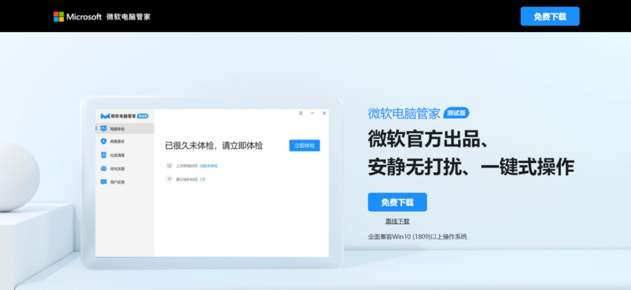
Task: Select the 垃圾清理 trash icon in the sidebar
Action: [x=103, y=155]
